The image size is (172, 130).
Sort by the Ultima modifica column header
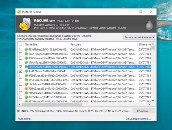pos(144,44)
